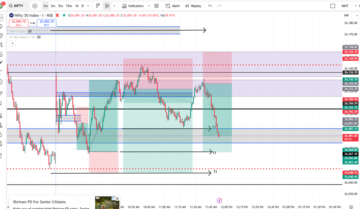360x209 pixels.
Task: Select the Fibonacci tools icon in sidebar
Action: click(x=1, y=36)
